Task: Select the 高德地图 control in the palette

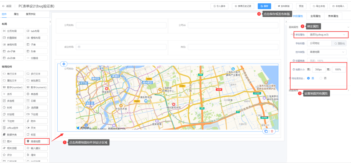Action: point(37,141)
